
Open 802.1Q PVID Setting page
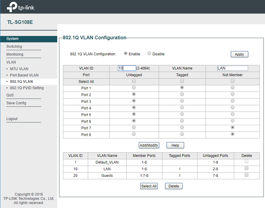27,88
